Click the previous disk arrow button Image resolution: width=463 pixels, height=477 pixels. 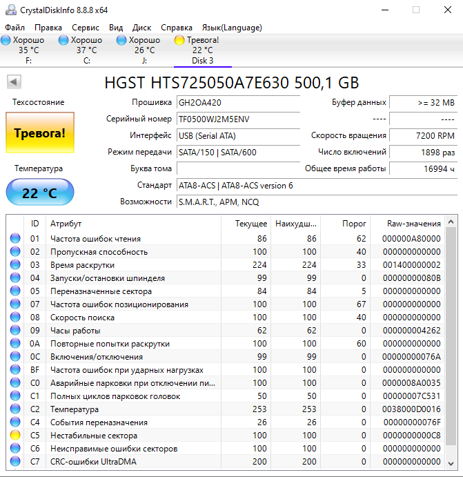[x=14, y=82]
